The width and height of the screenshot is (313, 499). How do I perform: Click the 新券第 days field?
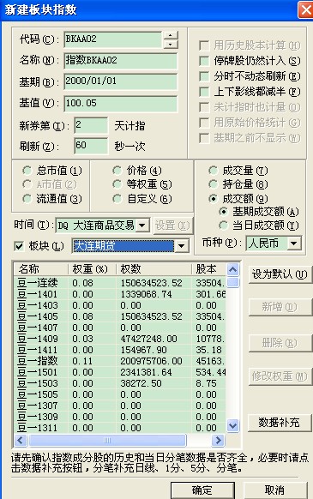91,125
